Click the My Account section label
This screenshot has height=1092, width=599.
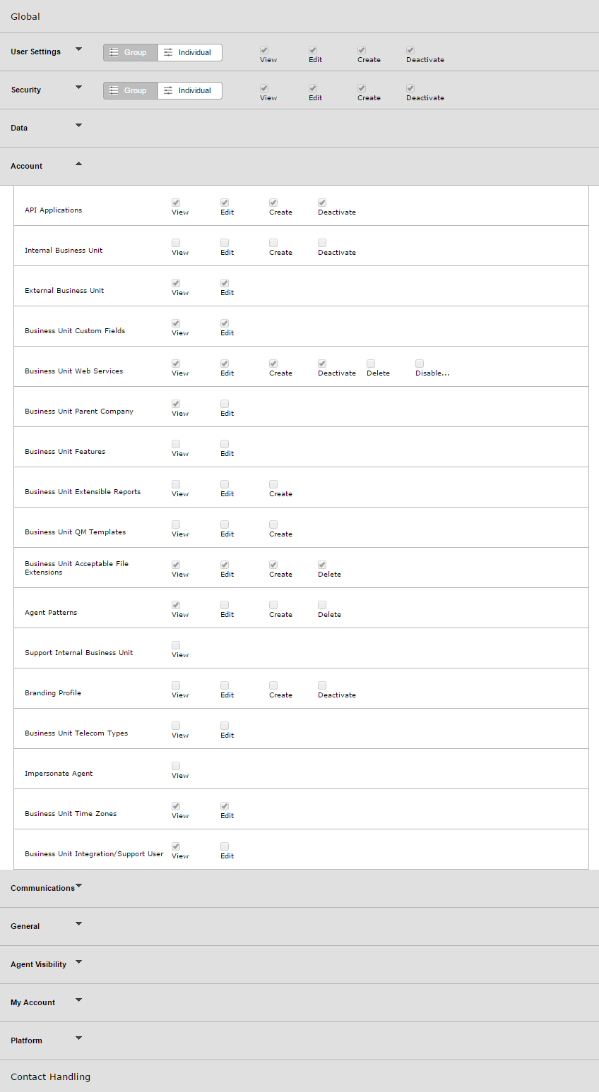[x=33, y=1002]
